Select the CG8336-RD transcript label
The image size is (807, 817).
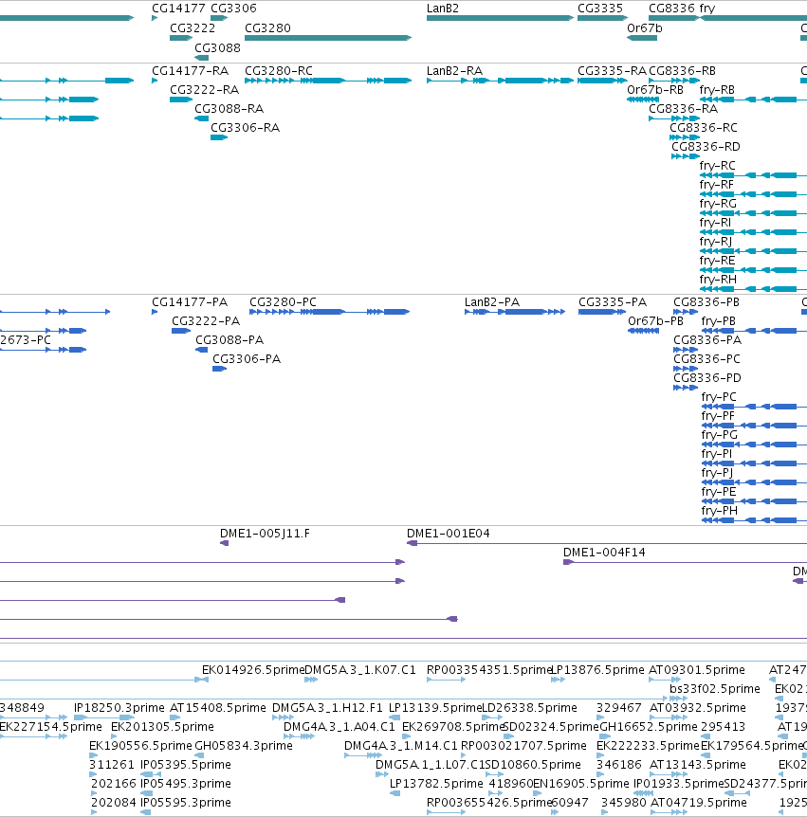706,146
